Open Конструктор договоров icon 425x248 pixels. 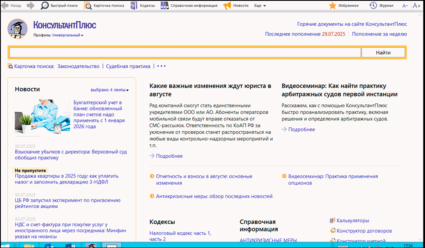[x=332, y=231]
